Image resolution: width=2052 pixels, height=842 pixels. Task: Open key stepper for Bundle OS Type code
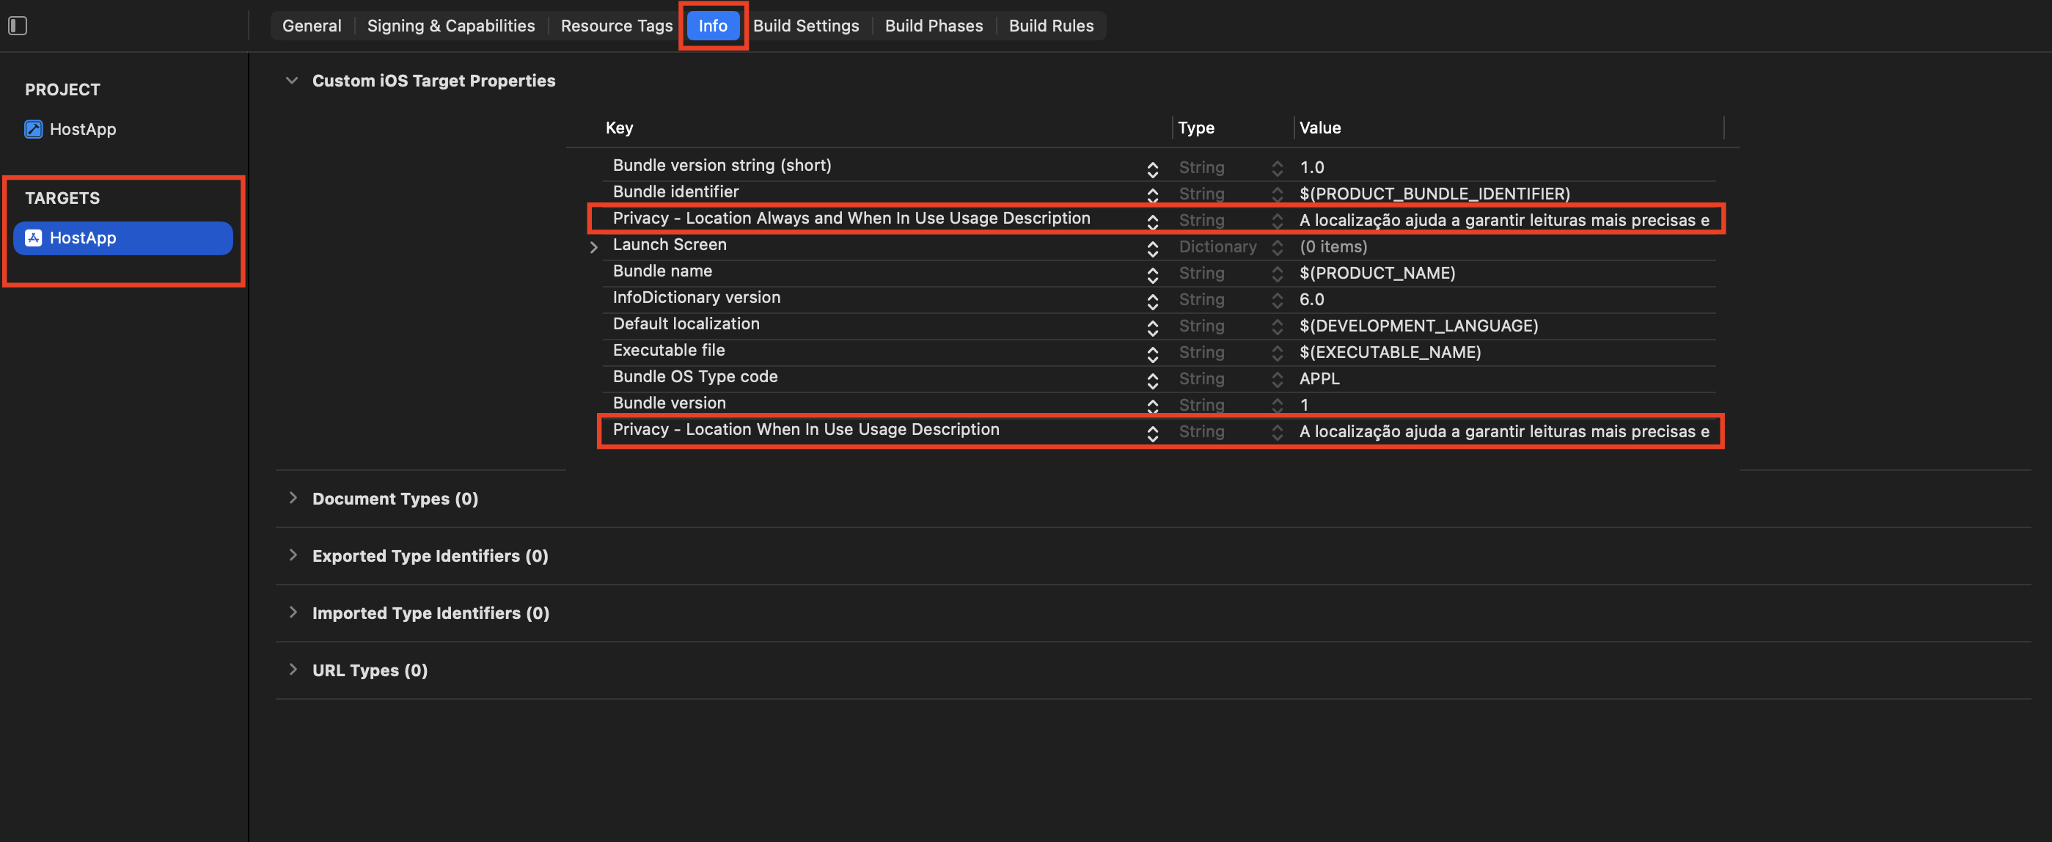1153,380
